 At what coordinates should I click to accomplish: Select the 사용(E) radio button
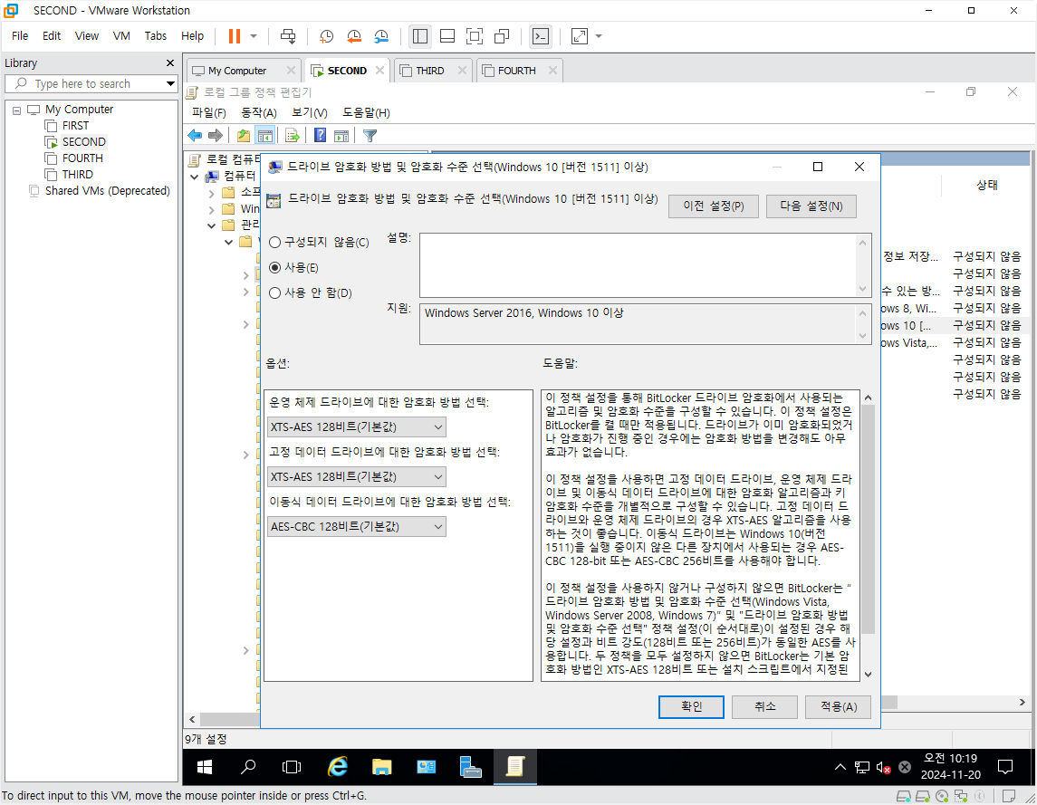[275, 268]
